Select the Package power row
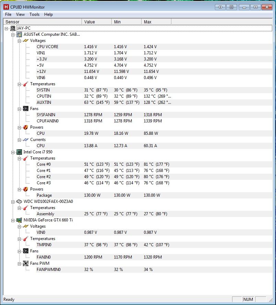 154,195
